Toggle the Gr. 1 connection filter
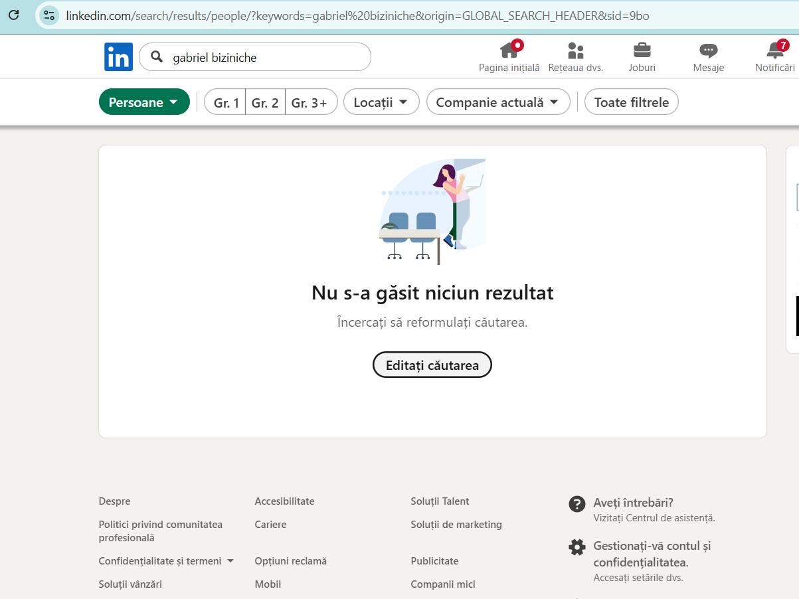 tap(226, 102)
